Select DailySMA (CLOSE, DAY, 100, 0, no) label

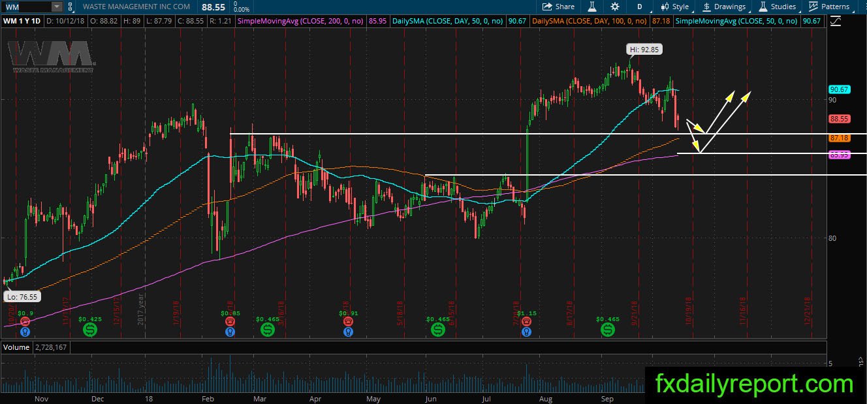(x=590, y=22)
